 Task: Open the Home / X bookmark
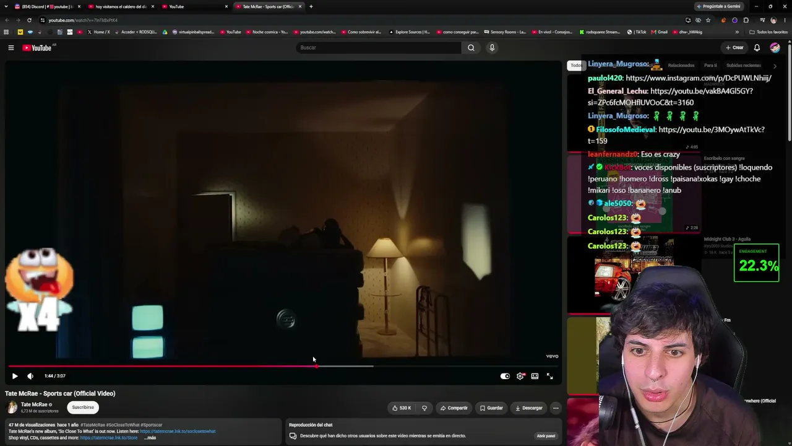(x=98, y=32)
